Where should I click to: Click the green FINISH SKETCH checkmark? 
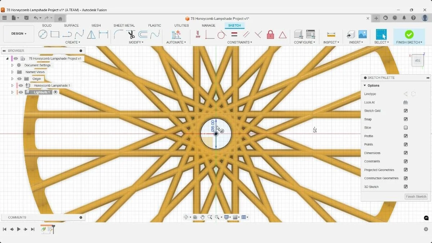coord(409,34)
